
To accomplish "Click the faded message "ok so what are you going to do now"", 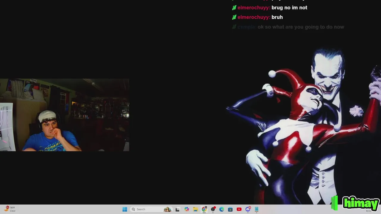I will coord(301,27).
